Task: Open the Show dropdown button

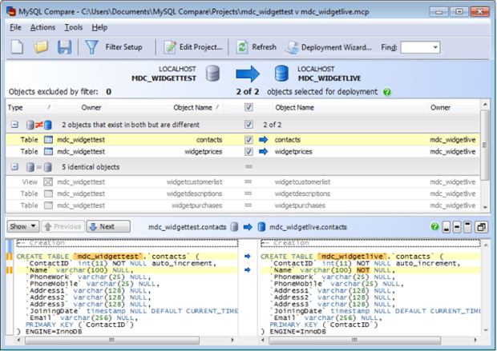Action: [22, 227]
